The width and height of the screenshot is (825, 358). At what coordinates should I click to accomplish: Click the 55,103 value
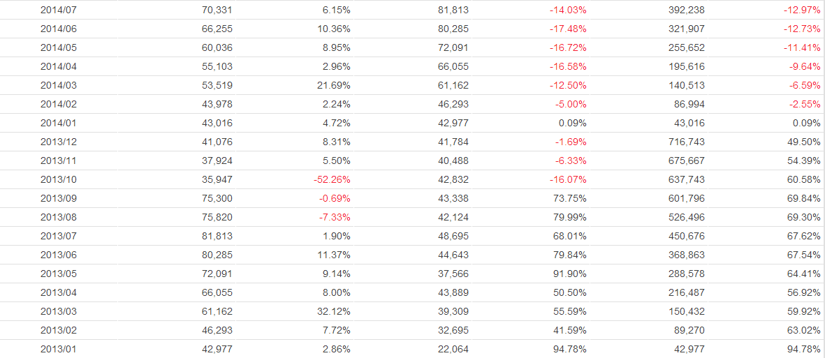[x=217, y=66]
